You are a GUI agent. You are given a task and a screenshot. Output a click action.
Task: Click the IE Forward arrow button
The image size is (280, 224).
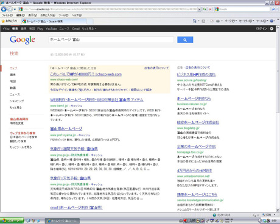point(10,9)
